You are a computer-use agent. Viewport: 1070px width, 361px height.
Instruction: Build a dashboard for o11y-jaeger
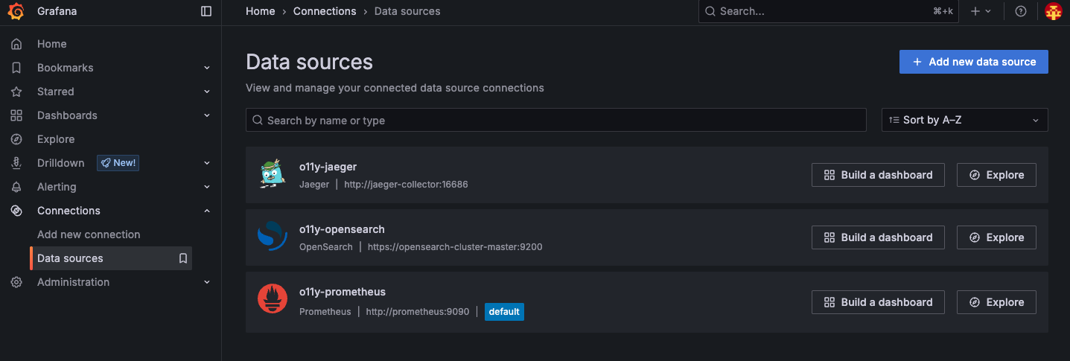point(878,175)
